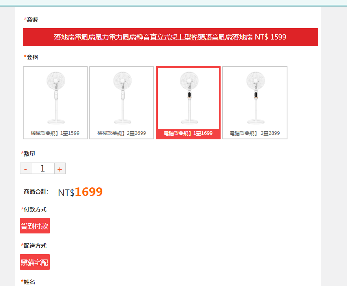
Task: Click fan image in 1臺1599 card
Action: [x=56, y=98]
